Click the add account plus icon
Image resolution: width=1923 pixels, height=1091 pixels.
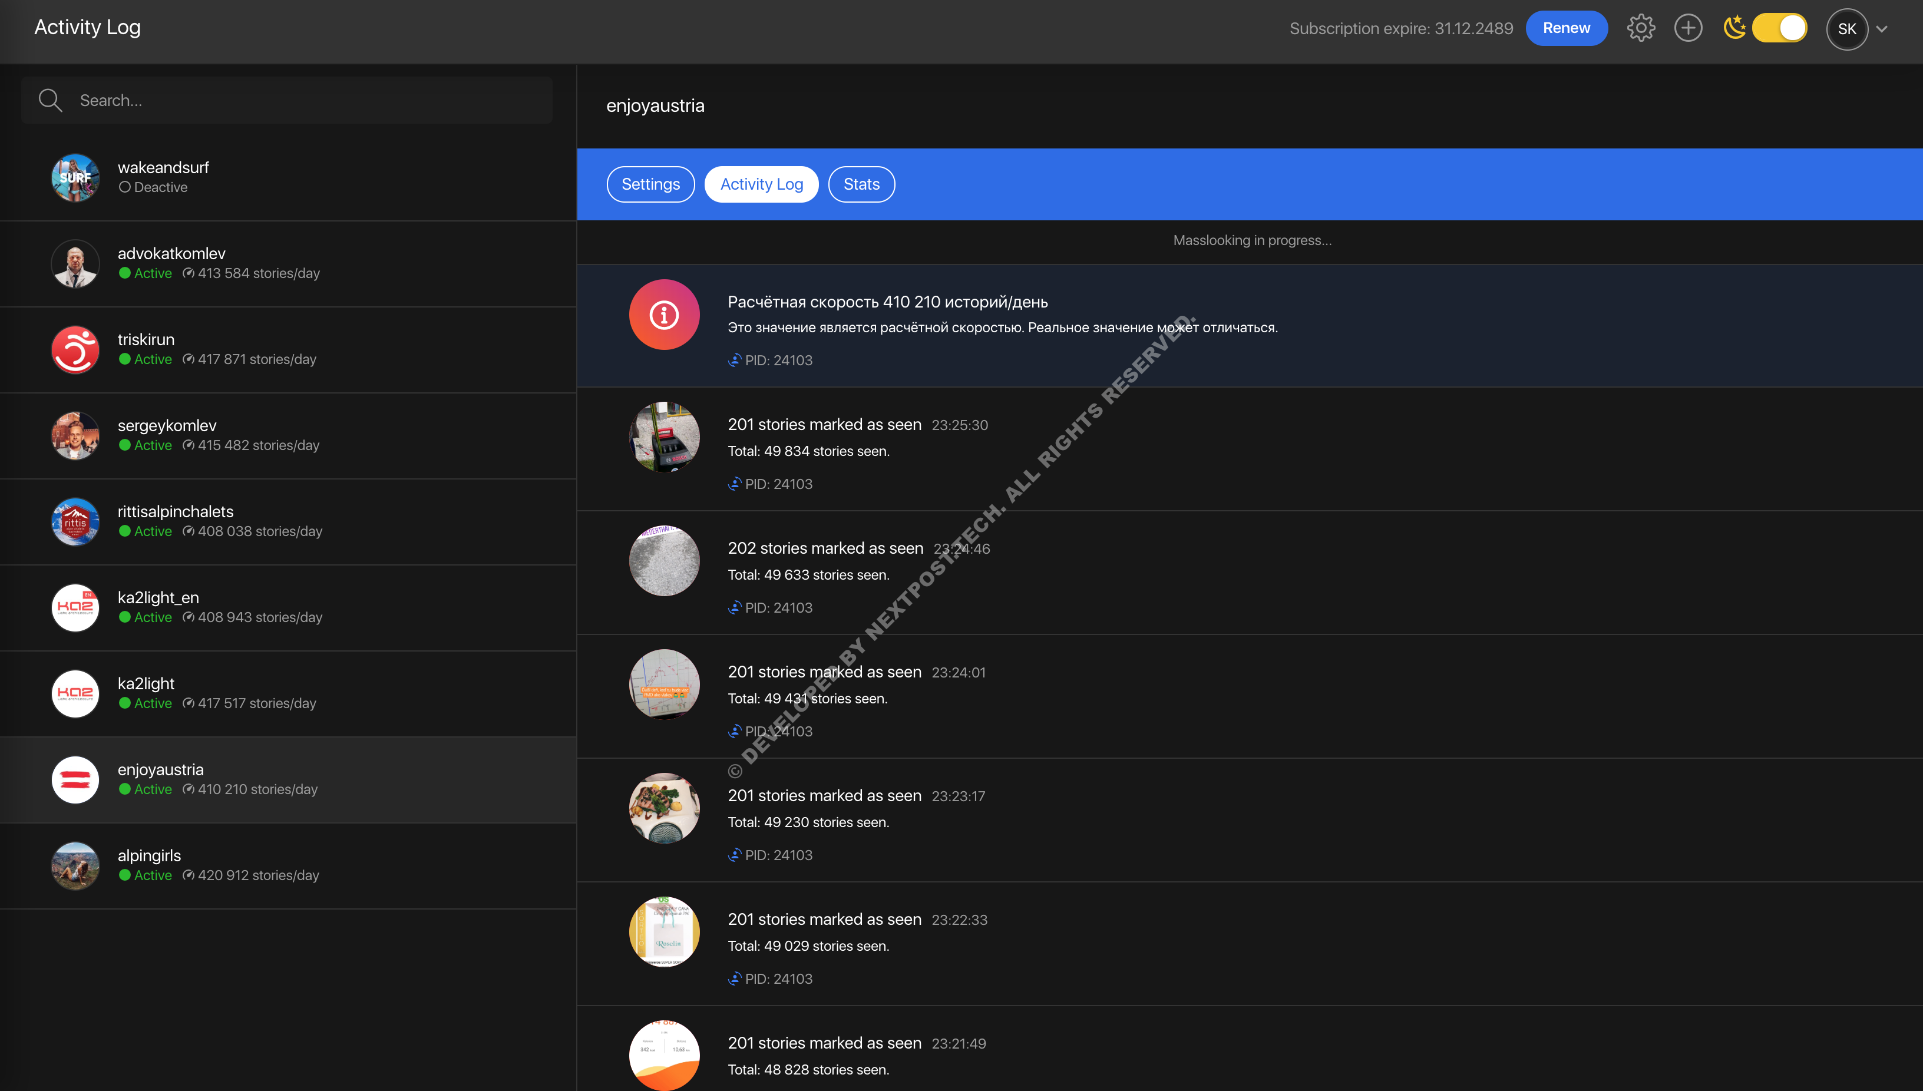pyautogui.click(x=1688, y=28)
